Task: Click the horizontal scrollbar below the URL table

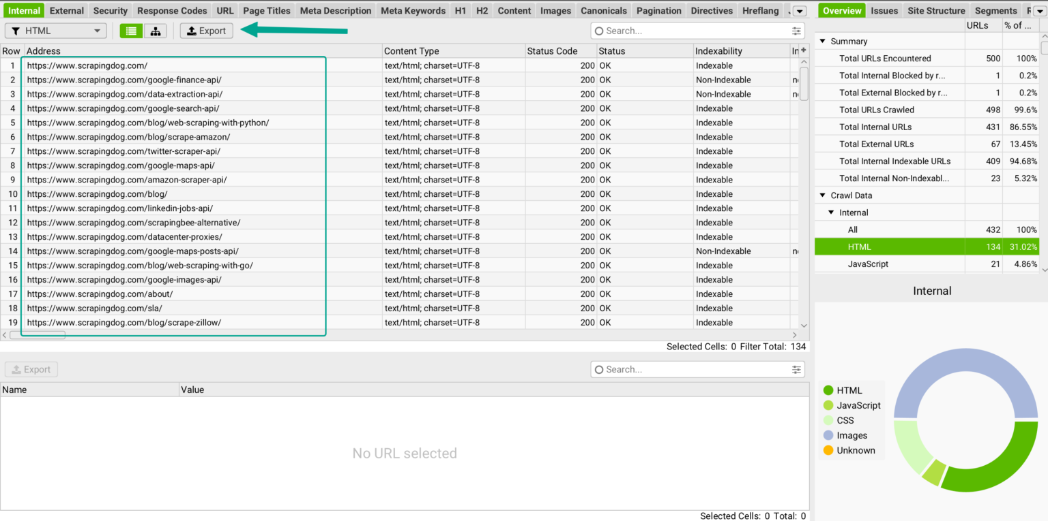Action: 38,334
